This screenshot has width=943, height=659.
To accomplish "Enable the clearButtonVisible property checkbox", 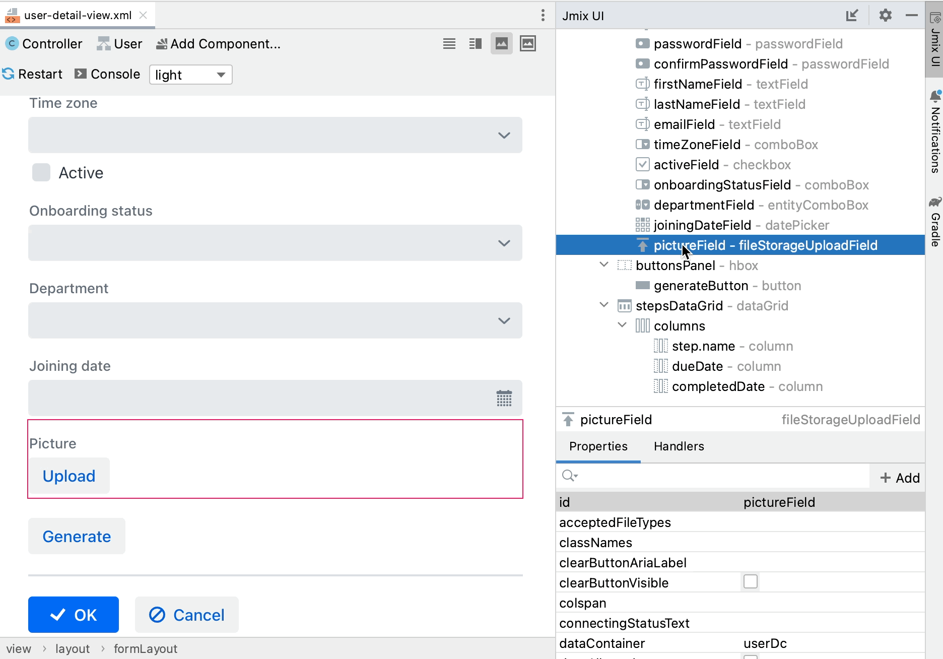I will [750, 582].
